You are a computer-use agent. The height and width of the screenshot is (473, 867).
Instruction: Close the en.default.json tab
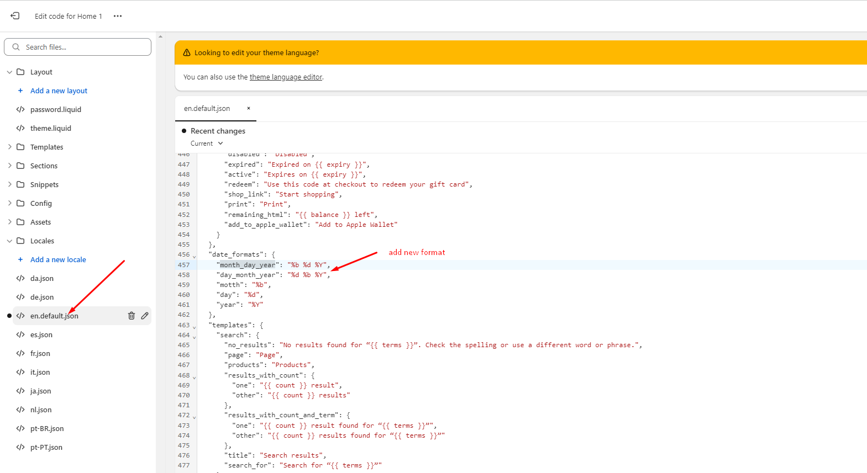coord(249,108)
